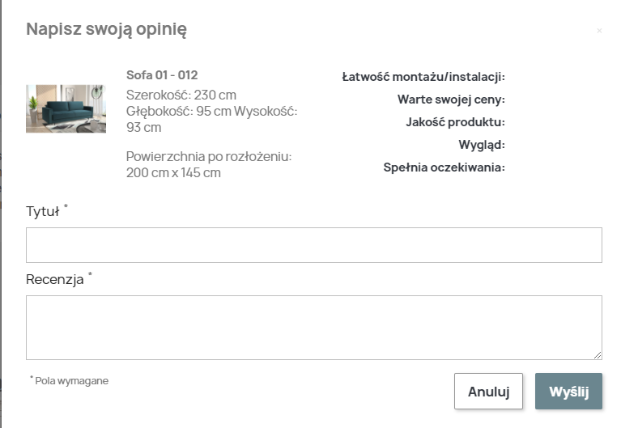Click the Powierzchnia po rozłożeniu description
This screenshot has height=428, width=621.
(208, 164)
